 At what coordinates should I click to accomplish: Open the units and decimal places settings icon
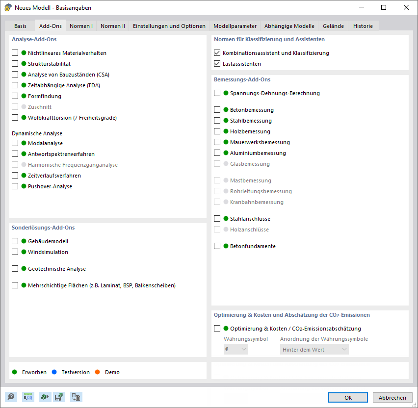click(28, 397)
